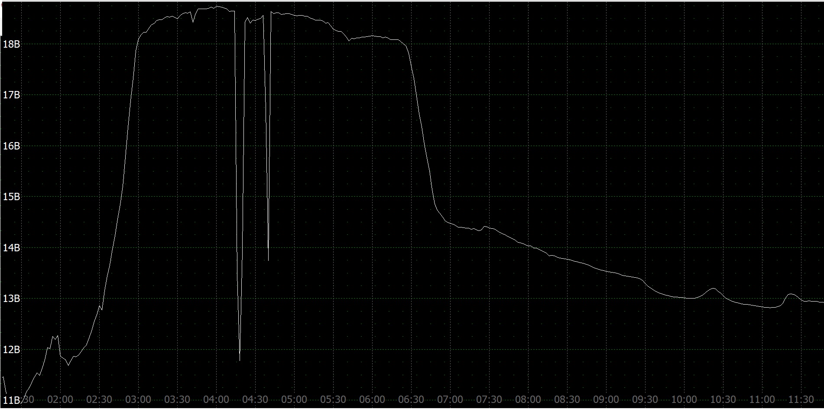The height and width of the screenshot is (409, 824).
Task: Click the bottom of the deepest dip near 04:20
Action: 240,360
